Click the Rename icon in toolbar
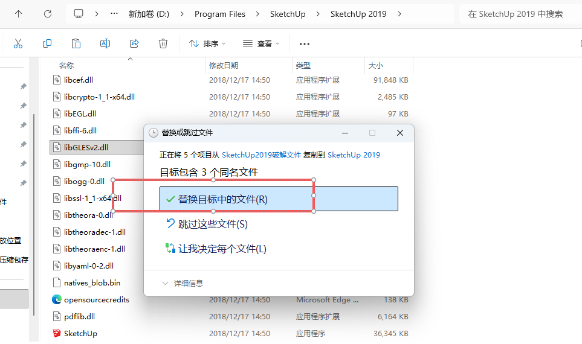 [x=105, y=43]
